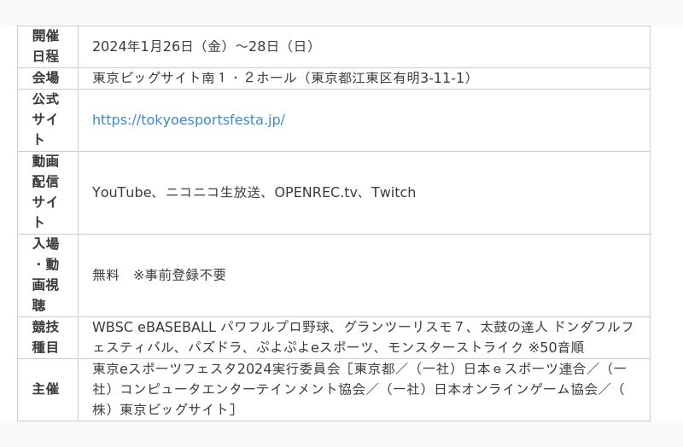Click the 主催 row header
683x447 pixels.
46,389
